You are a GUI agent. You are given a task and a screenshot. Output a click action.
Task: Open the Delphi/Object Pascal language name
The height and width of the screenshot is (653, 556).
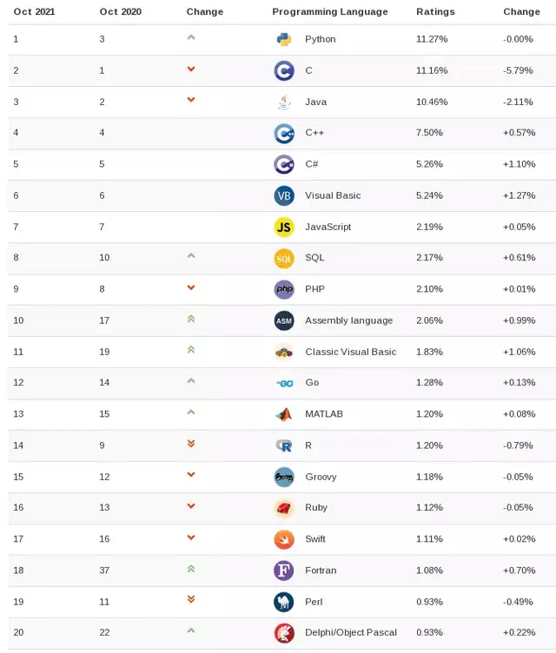point(350,632)
